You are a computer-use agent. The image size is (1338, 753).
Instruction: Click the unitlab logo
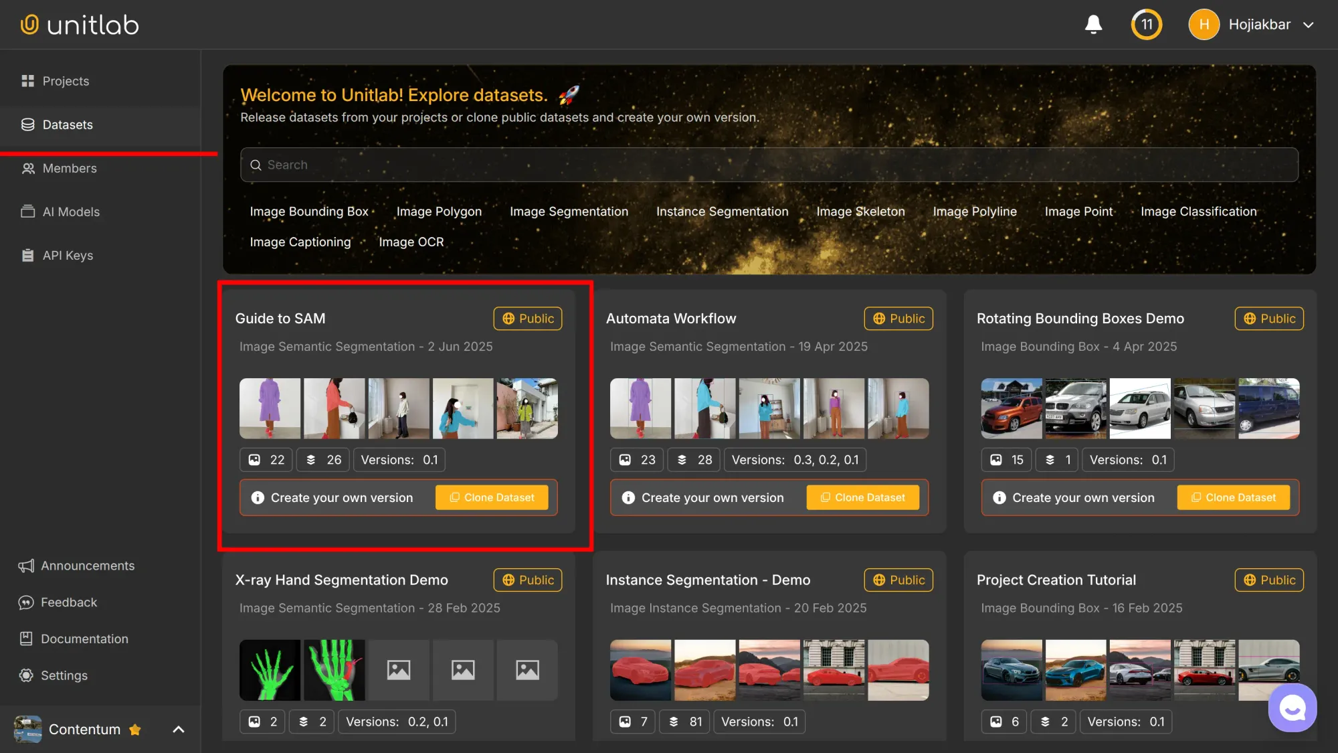click(80, 25)
